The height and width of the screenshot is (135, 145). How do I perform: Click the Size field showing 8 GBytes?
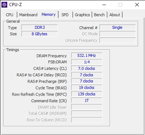pyautogui.click(x=39, y=34)
